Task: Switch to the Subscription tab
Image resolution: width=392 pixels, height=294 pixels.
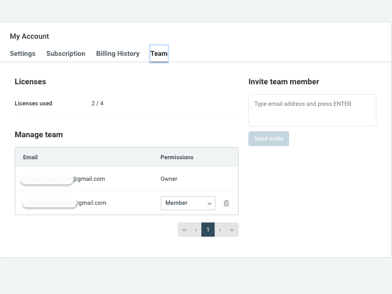Action: pos(66,54)
